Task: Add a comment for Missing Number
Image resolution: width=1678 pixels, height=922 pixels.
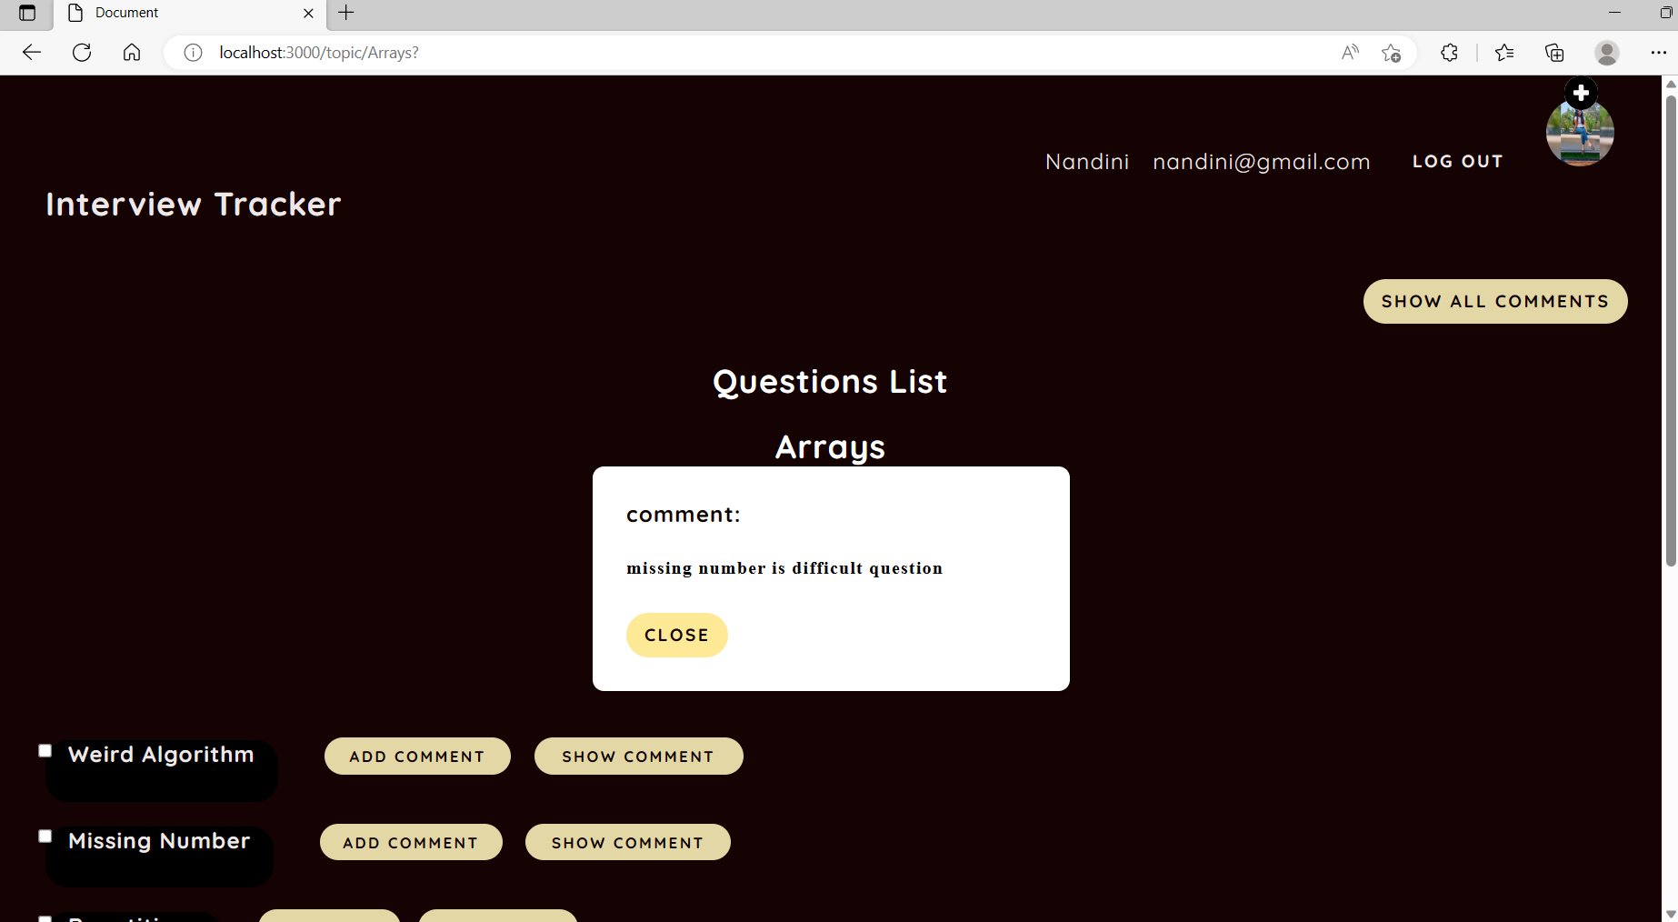Action: point(411,842)
